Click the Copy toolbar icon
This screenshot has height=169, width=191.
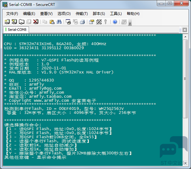pyautogui.click(x=45, y=22)
